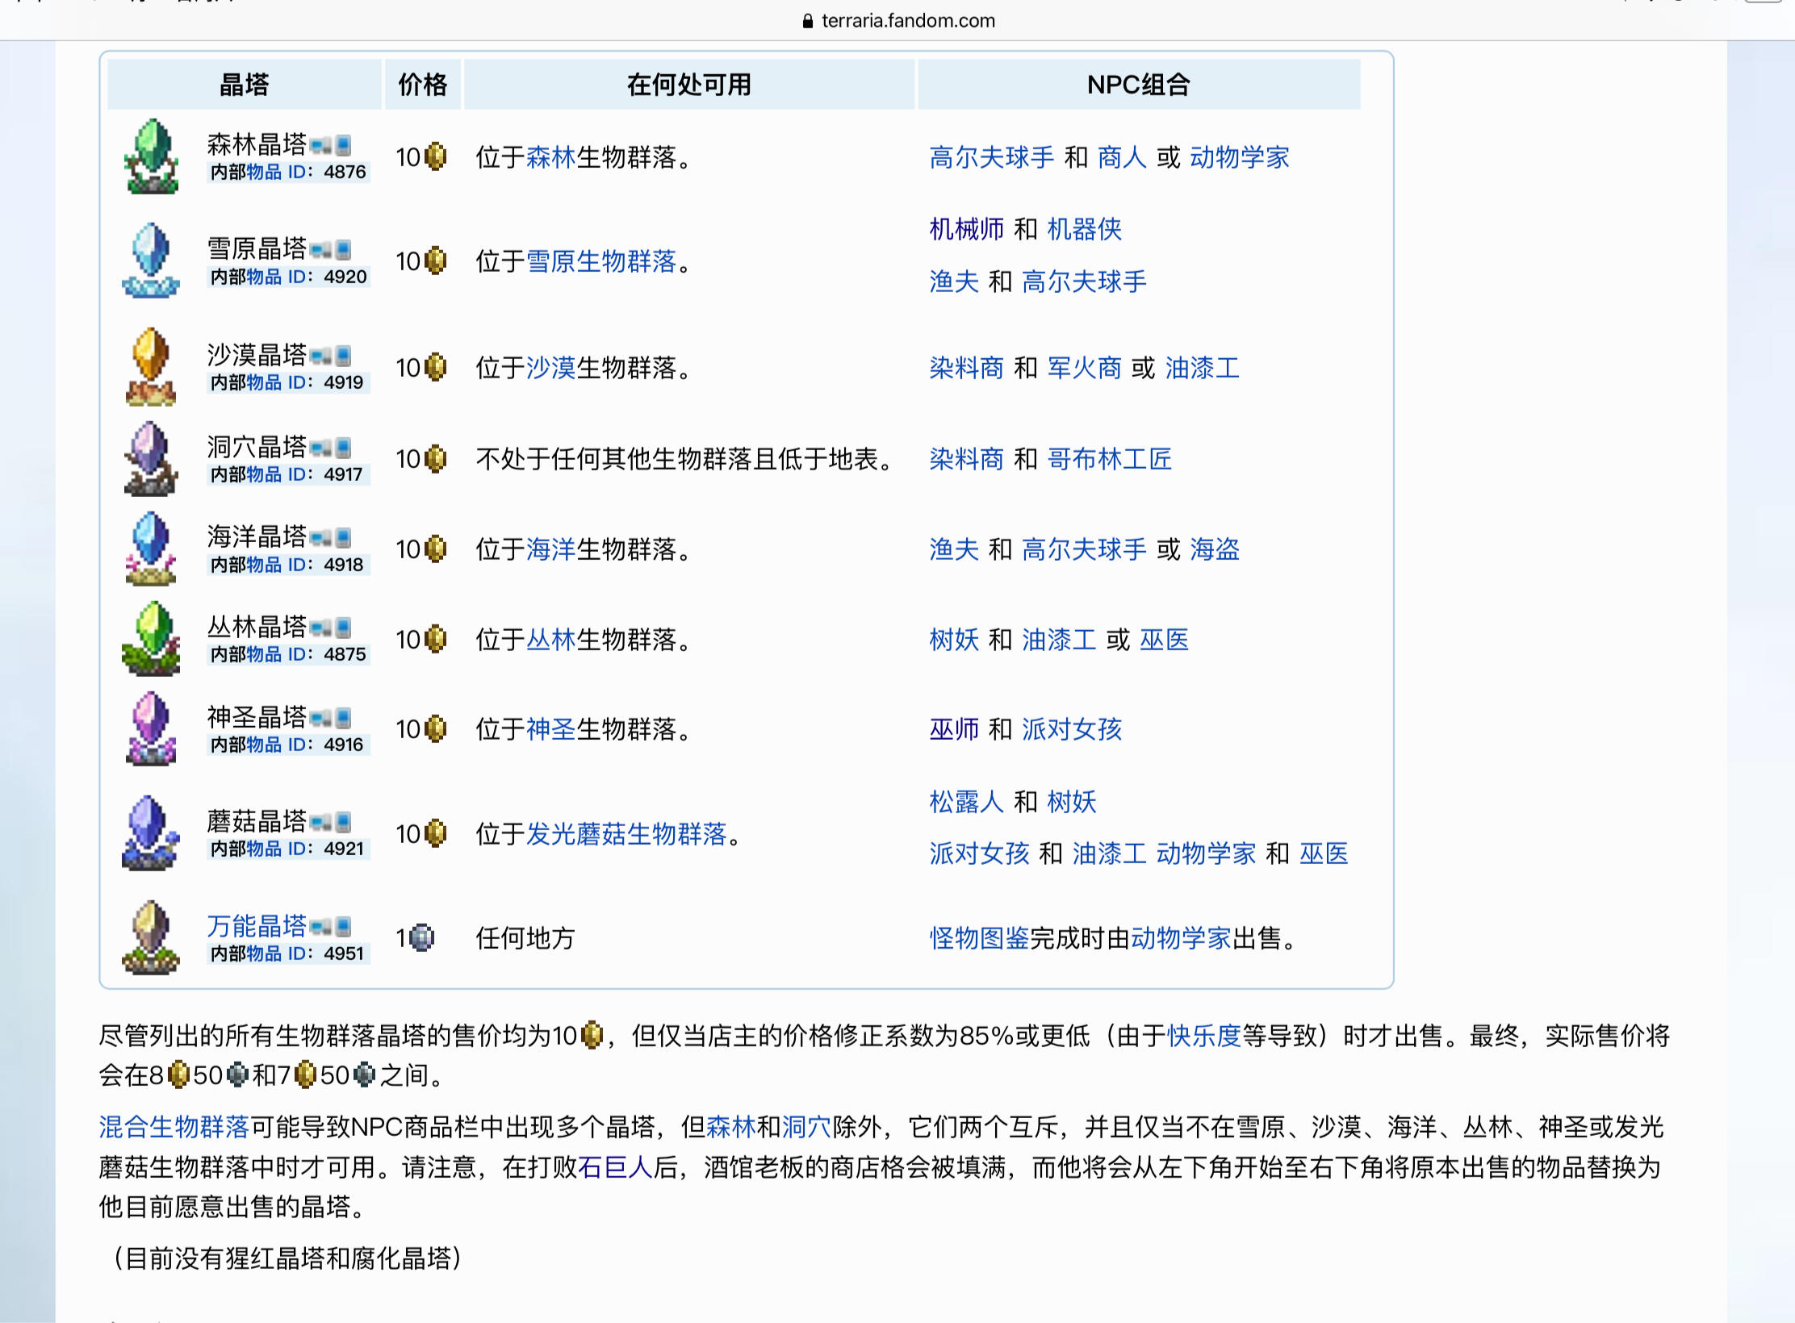Click the Cavern Pylon (洞穴晶塔) crystal image
The height and width of the screenshot is (1323, 1795).
151,458
